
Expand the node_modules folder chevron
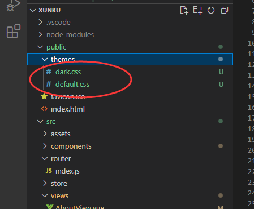click(x=40, y=34)
